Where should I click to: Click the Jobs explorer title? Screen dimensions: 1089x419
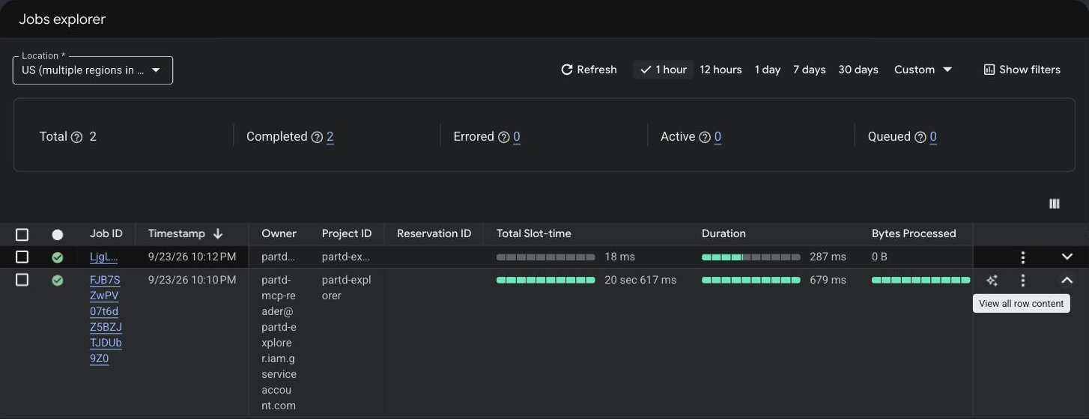pos(62,19)
